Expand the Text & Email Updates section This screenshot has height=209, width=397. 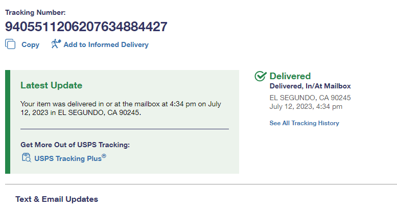click(57, 199)
